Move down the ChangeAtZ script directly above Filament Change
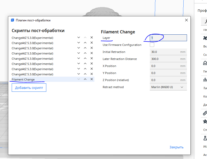The height and width of the screenshot is (159, 207). 79,74
